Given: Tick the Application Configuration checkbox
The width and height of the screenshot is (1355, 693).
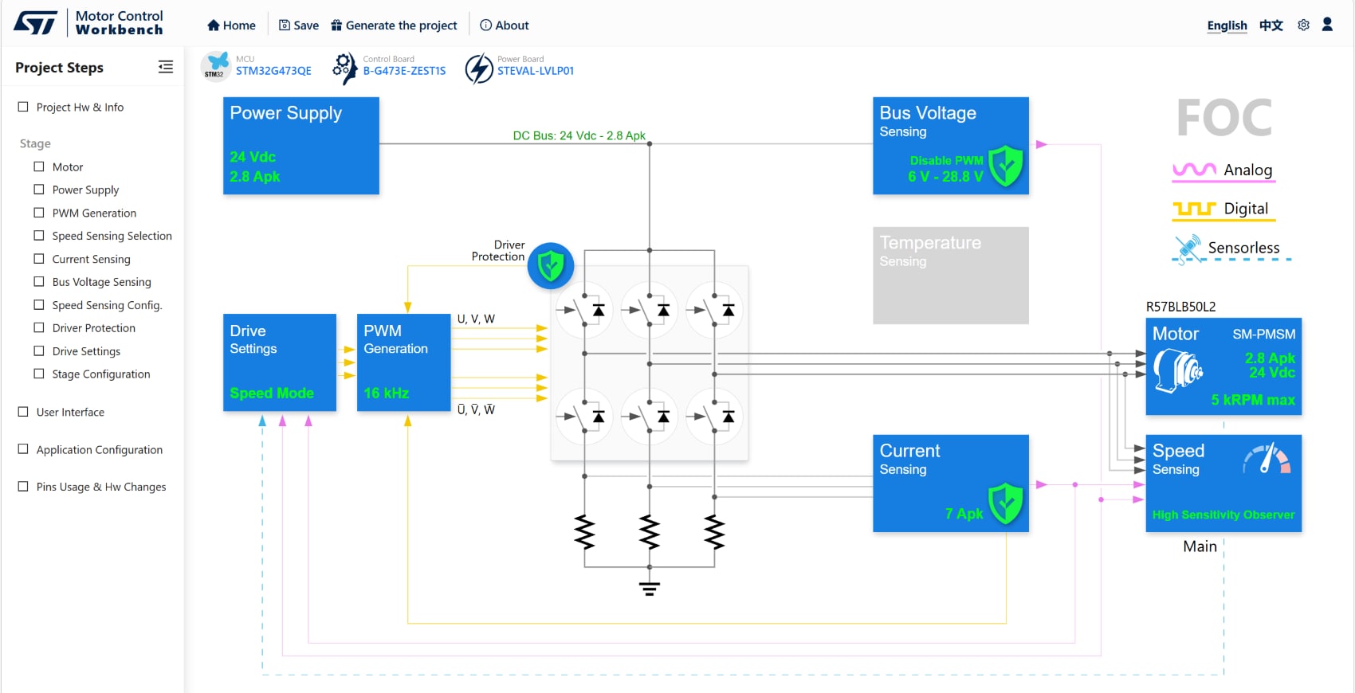Looking at the screenshot, I should (23, 449).
